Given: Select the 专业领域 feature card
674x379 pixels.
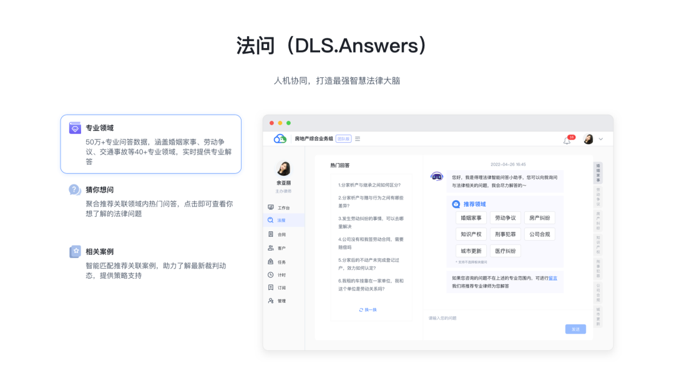Looking at the screenshot, I should tap(151, 144).
